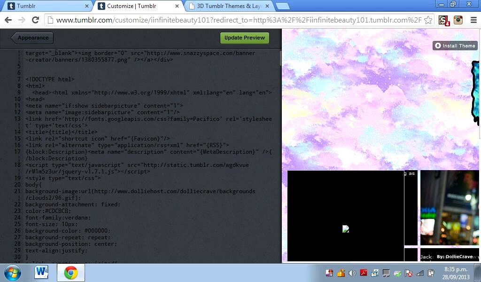The image size is (481, 282).
Task: Reload the page with the refresh icon
Action: (x=36, y=20)
